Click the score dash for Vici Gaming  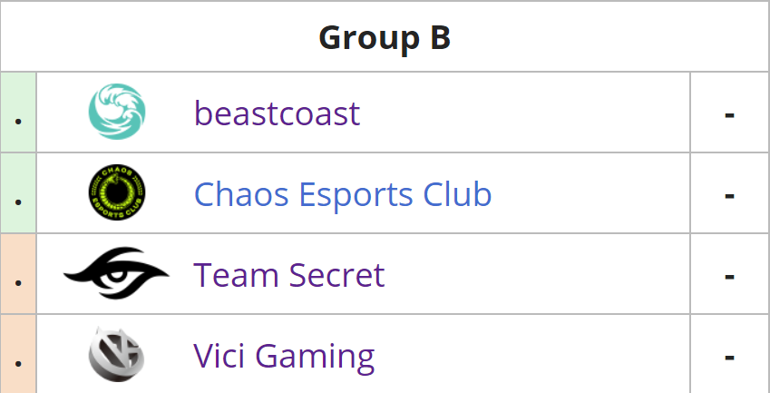(x=729, y=357)
